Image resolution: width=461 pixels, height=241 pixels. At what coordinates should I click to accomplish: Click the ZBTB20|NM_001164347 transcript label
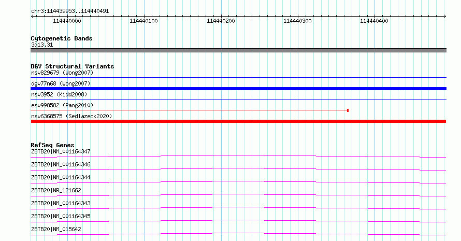coord(61,151)
